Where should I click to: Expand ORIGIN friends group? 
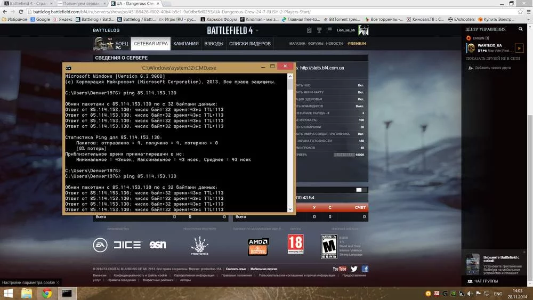[478, 38]
